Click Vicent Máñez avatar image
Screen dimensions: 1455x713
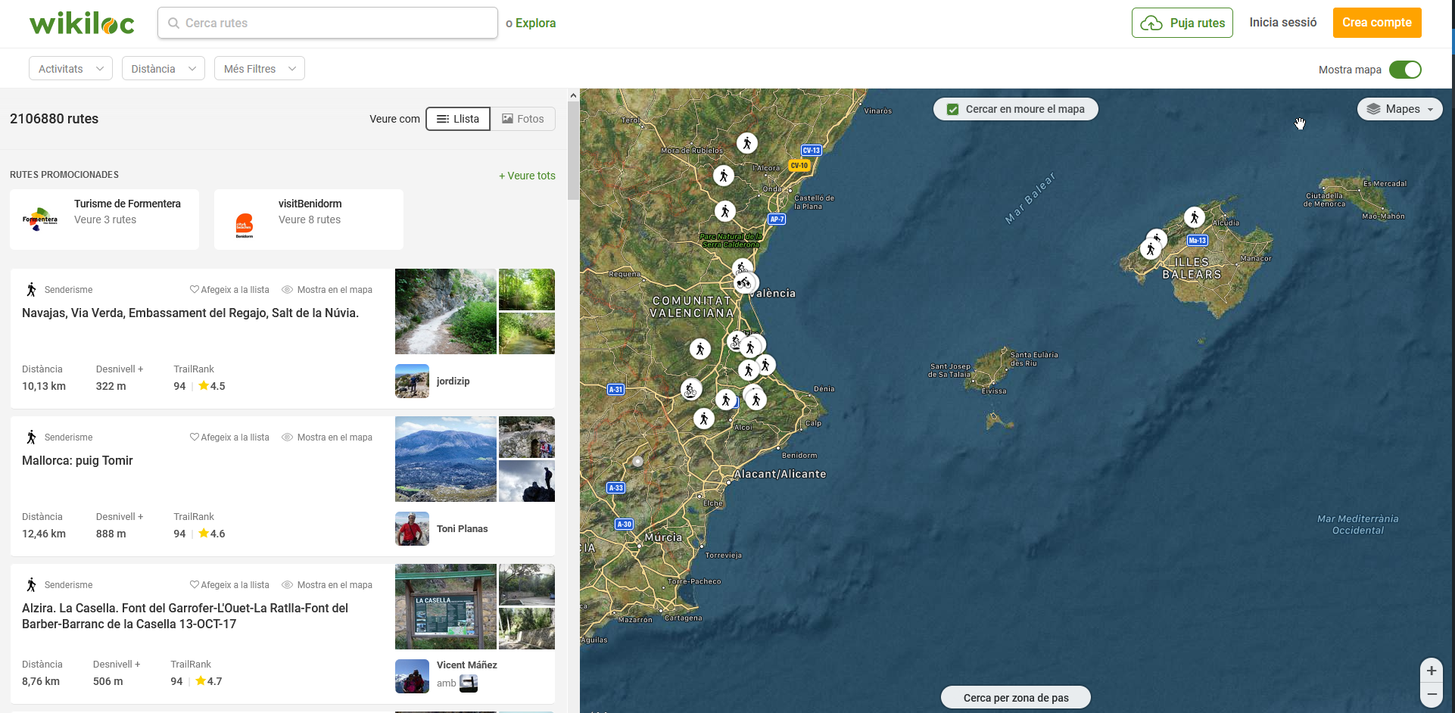pos(412,676)
